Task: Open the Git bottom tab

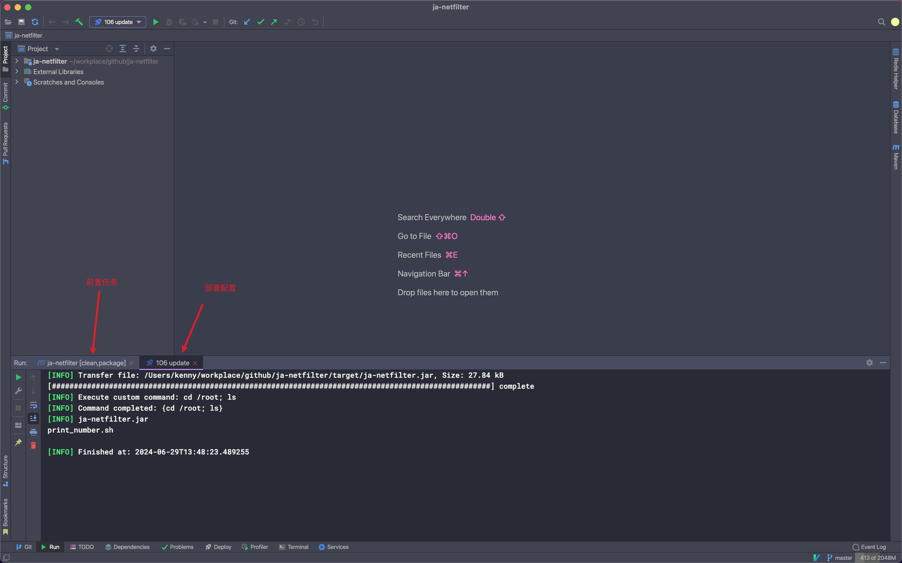Action: tap(24, 547)
